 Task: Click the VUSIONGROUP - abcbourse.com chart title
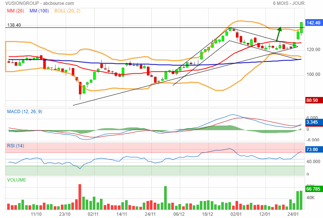point(39,3)
